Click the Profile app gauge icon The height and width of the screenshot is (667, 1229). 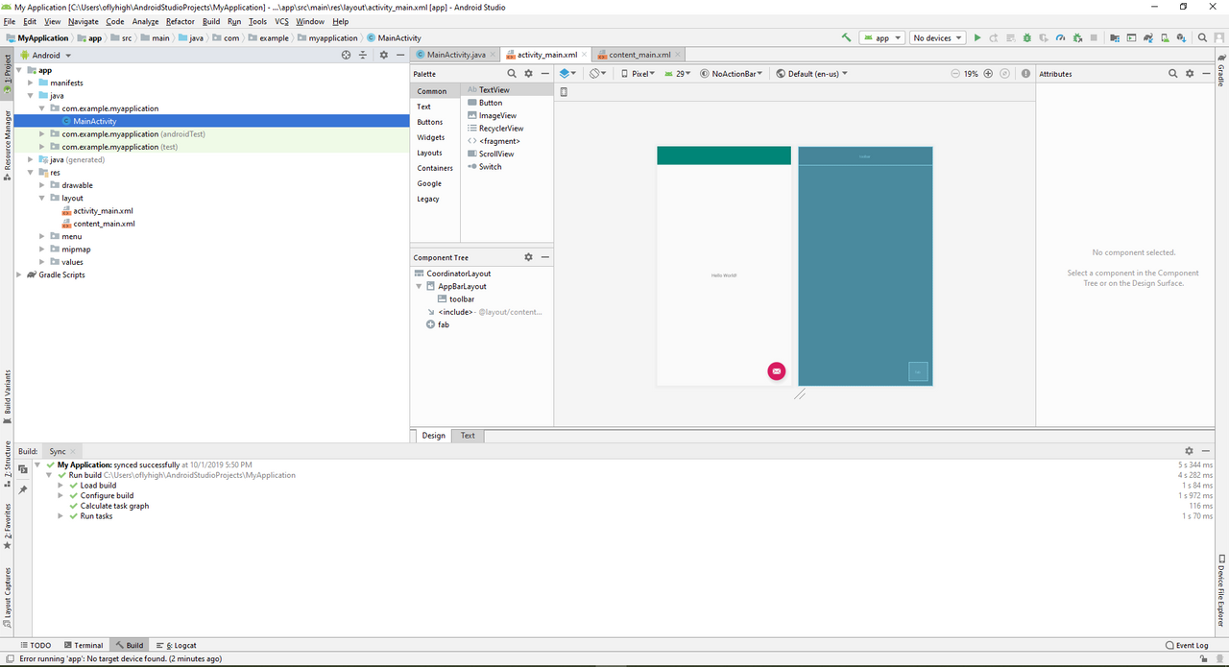point(1061,38)
